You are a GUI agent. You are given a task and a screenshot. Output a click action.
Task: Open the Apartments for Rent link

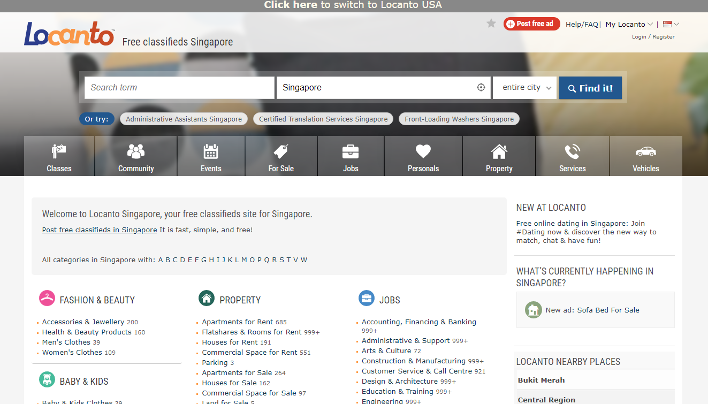[x=237, y=322]
